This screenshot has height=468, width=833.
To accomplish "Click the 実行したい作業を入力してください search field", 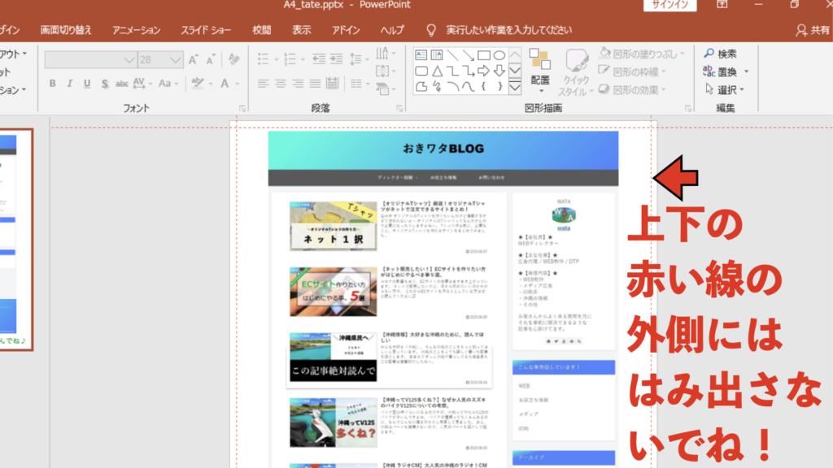I will click(508, 30).
